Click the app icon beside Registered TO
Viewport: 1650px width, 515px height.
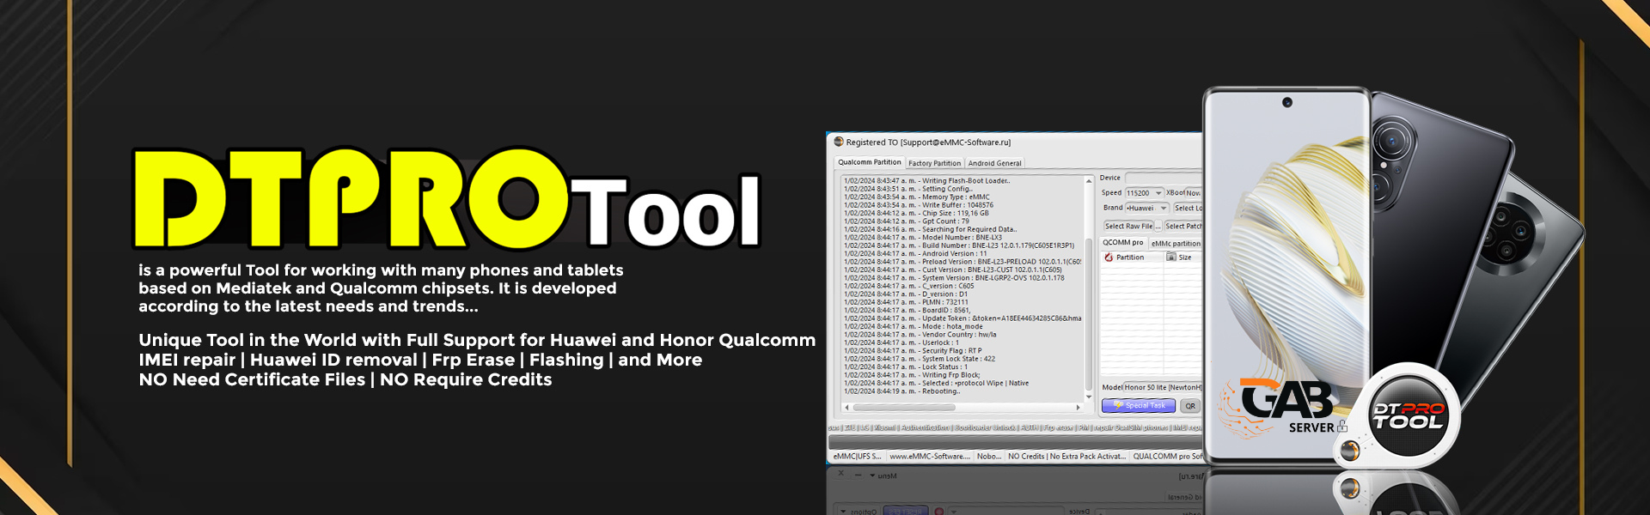(x=839, y=142)
